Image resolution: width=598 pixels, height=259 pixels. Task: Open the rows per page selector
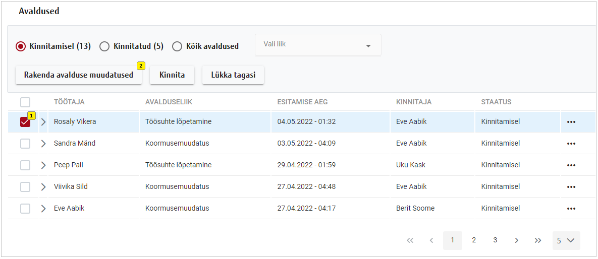click(566, 241)
